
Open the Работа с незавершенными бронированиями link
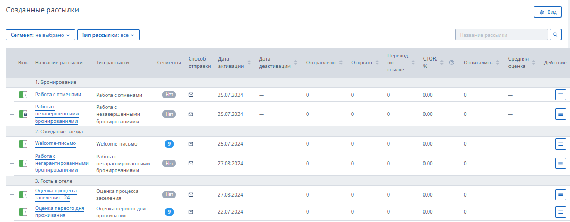click(57, 114)
